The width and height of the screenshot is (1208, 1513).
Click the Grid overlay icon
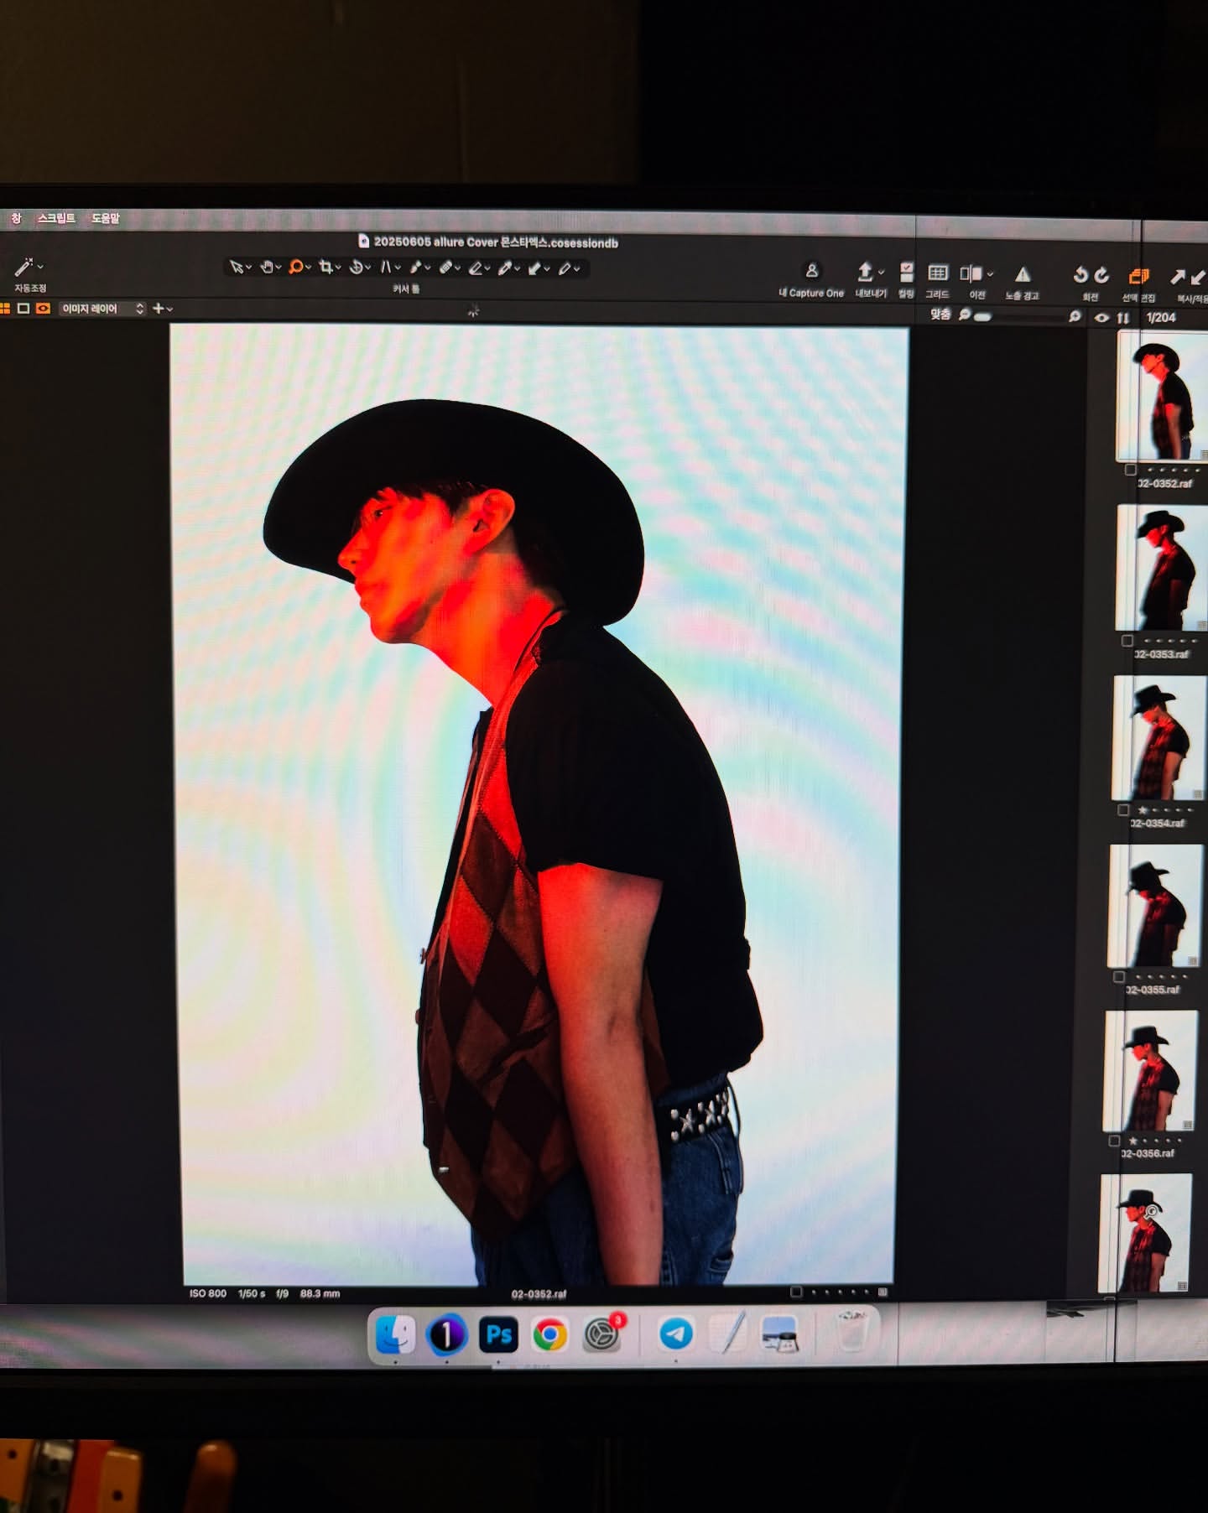click(x=937, y=274)
